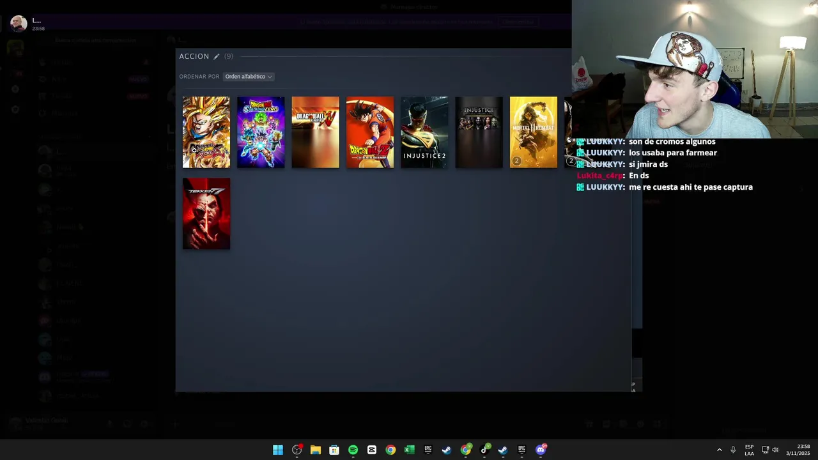This screenshot has width=818, height=460.
Task: Open the Windows Start menu
Action: coord(278,450)
